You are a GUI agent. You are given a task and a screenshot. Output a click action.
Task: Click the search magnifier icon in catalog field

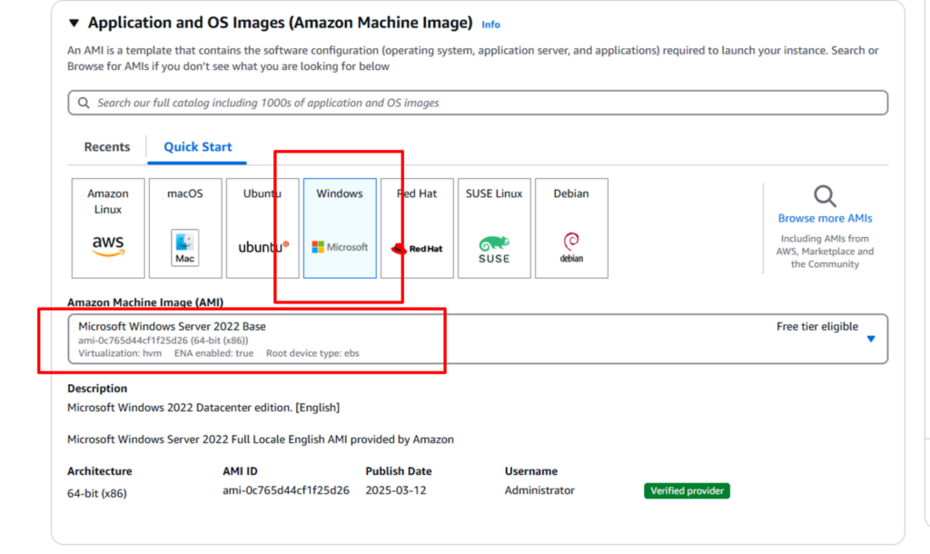[x=84, y=103]
